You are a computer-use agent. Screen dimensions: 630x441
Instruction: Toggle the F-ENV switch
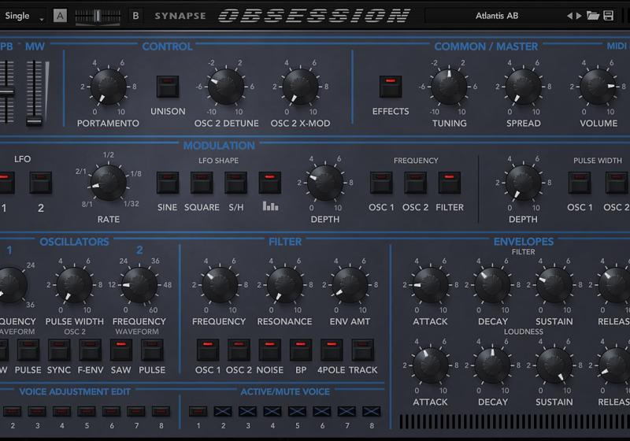pyautogui.click(x=90, y=350)
